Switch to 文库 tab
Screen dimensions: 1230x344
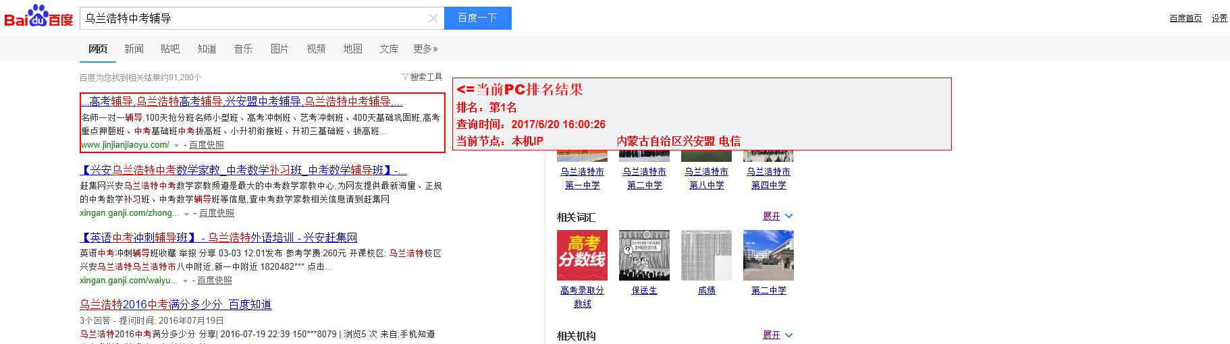389,49
